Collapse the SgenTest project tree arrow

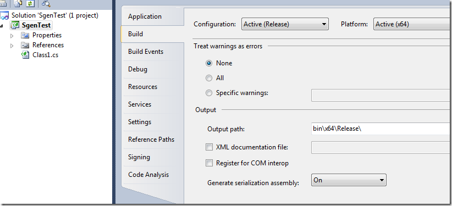2,26
